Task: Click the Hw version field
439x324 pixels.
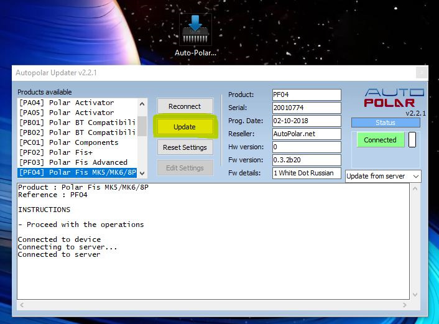Action: click(x=307, y=147)
